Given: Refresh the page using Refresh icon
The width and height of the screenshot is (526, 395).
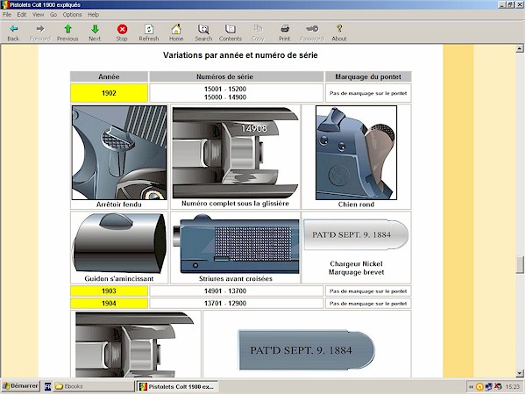Looking at the screenshot, I should pos(149,29).
